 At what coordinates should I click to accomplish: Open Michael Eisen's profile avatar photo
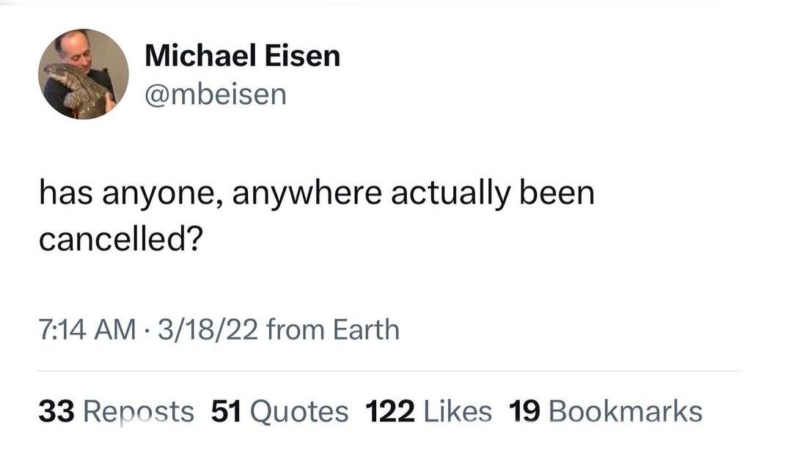click(83, 74)
